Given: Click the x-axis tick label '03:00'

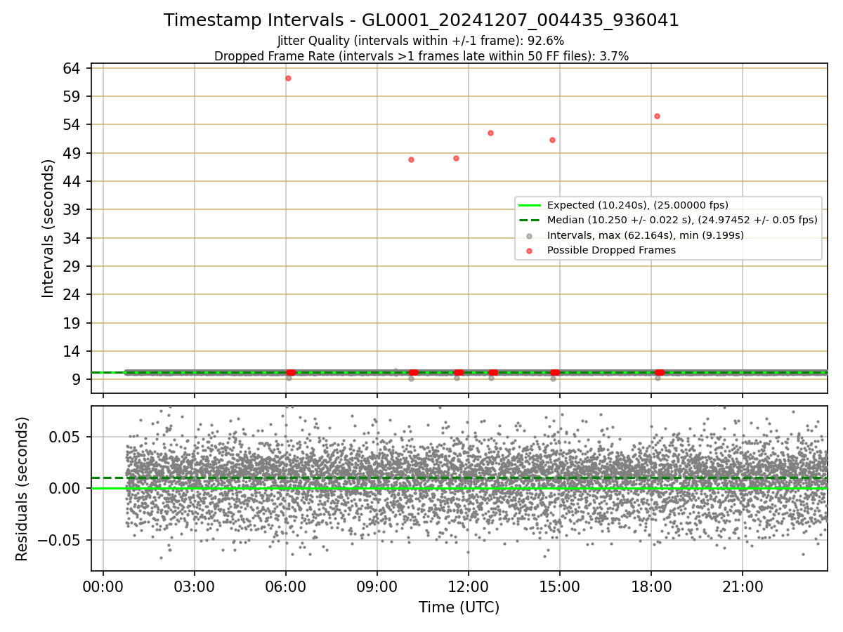Looking at the screenshot, I should pyautogui.click(x=195, y=587).
